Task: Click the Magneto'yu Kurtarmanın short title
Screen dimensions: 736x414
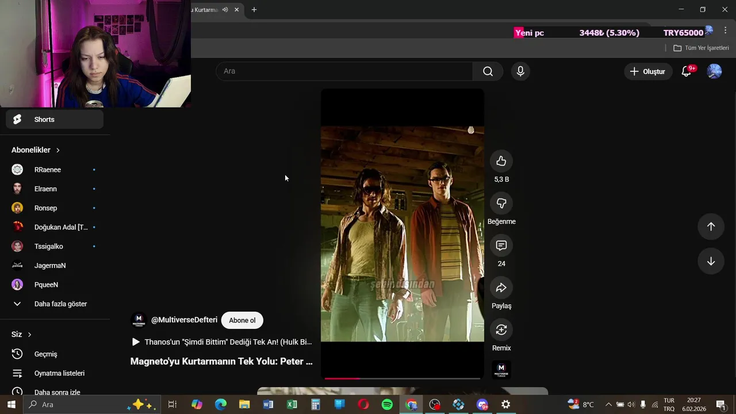Action: (221, 361)
